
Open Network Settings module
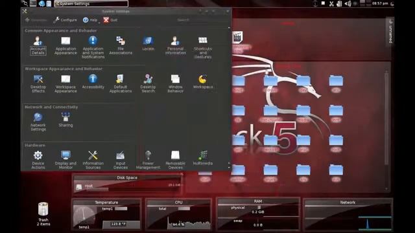(38, 122)
